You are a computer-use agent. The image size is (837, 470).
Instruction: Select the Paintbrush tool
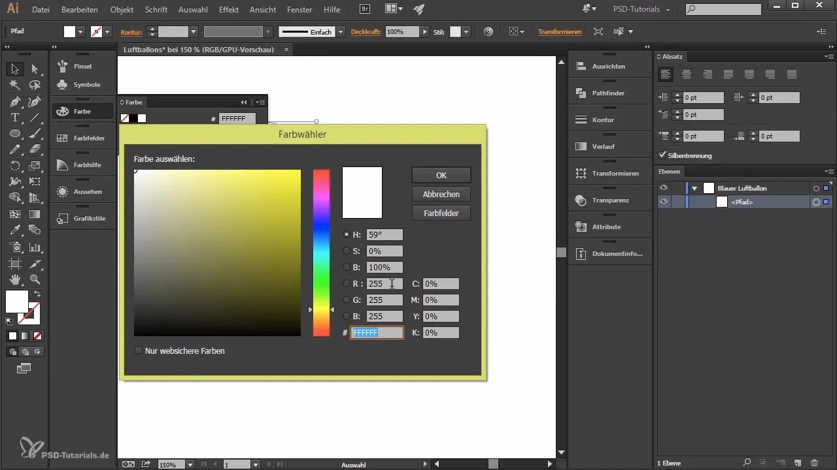click(x=35, y=133)
